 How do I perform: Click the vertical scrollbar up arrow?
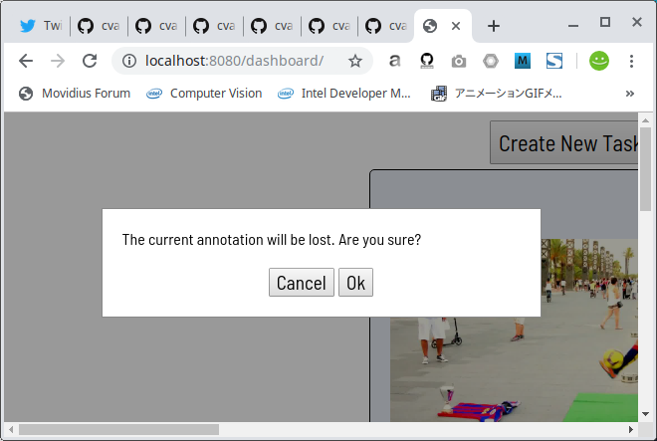point(645,119)
